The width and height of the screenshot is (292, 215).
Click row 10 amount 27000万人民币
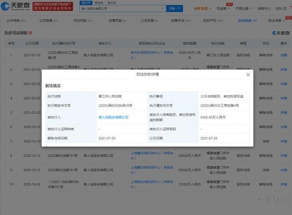pyautogui.click(x=190, y=184)
